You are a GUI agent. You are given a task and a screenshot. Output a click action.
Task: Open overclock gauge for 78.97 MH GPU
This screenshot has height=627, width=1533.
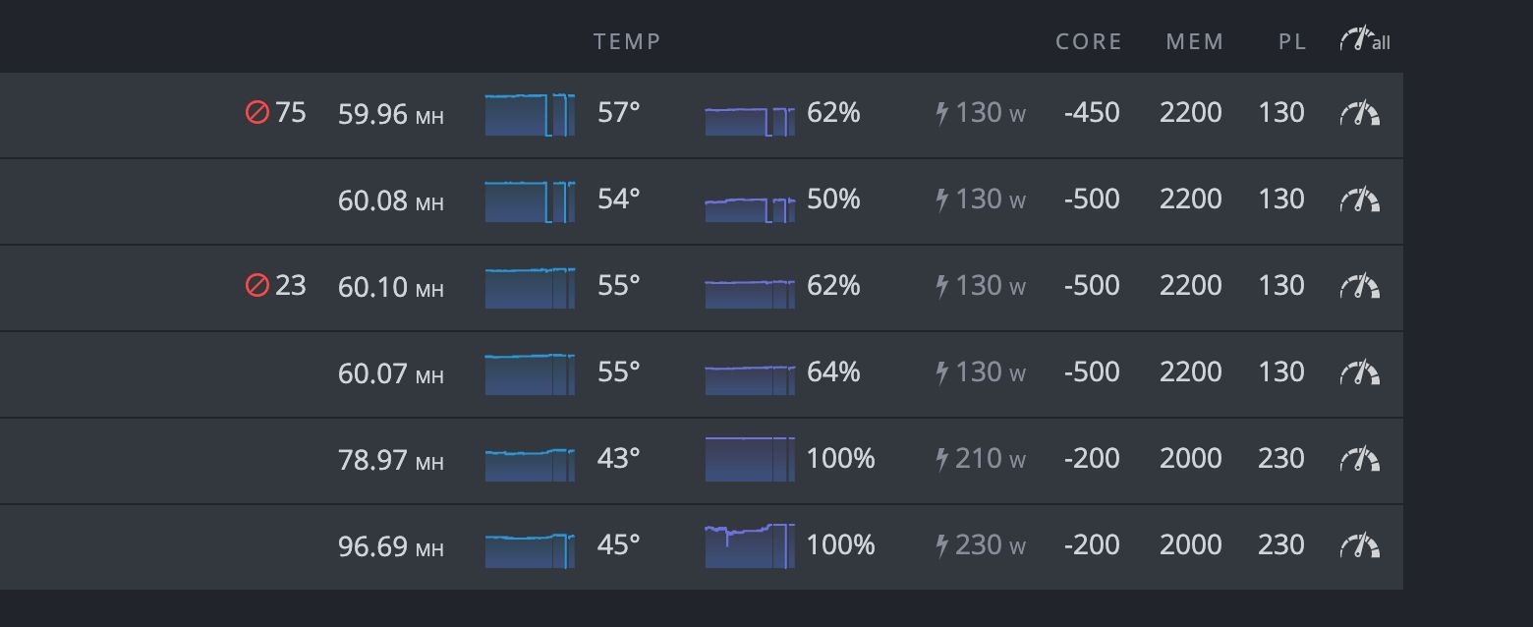[x=1360, y=460]
